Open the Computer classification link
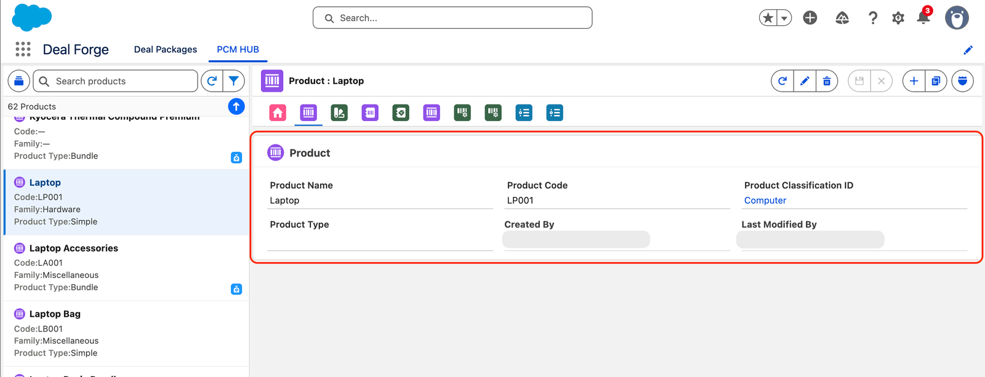Viewport: 985px width, 377px height. (x=765, y=200)
